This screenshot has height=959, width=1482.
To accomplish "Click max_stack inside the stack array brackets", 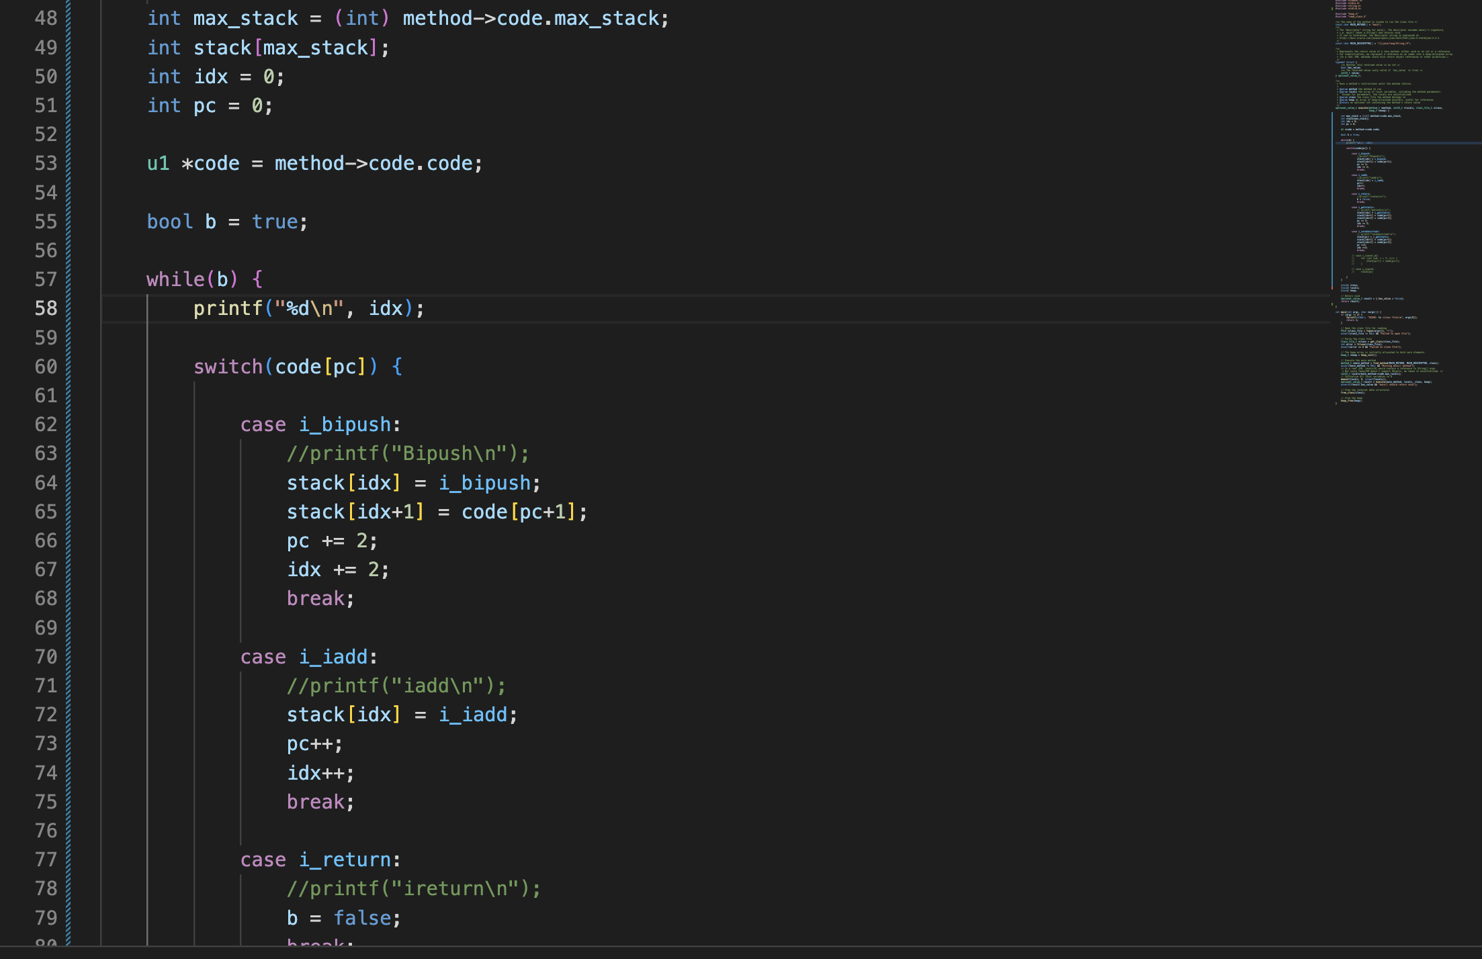I will pos(316,48).
